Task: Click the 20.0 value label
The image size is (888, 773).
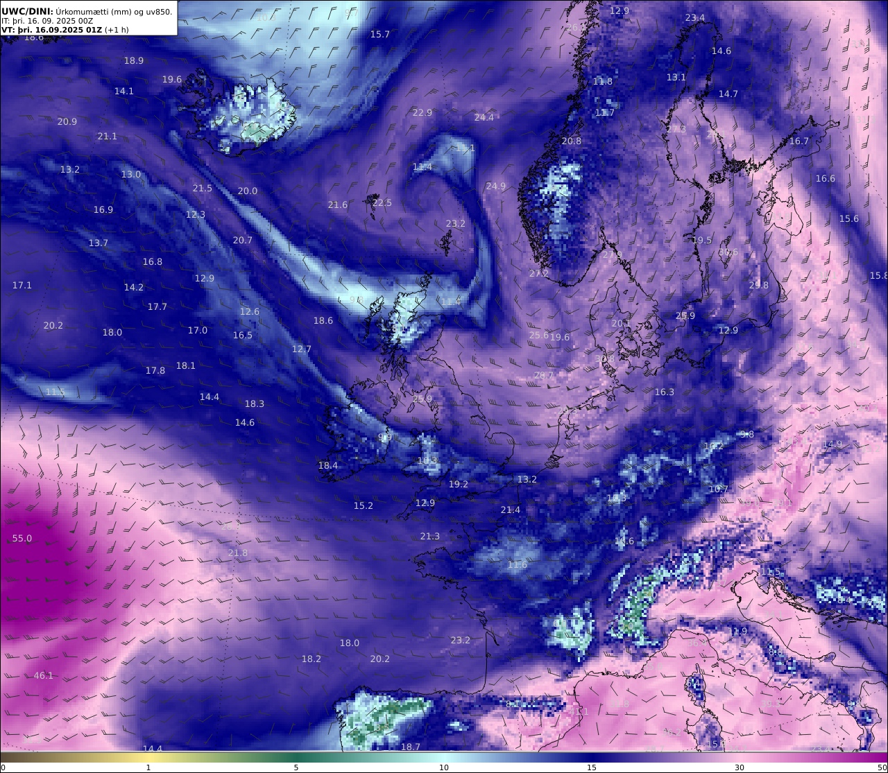Action: 248,191
